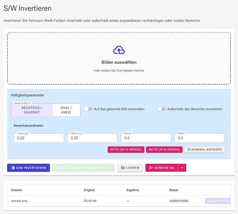Click the Original column header
Image resolution: width=238 pixels, height=214 pixels.
(89, 190)
